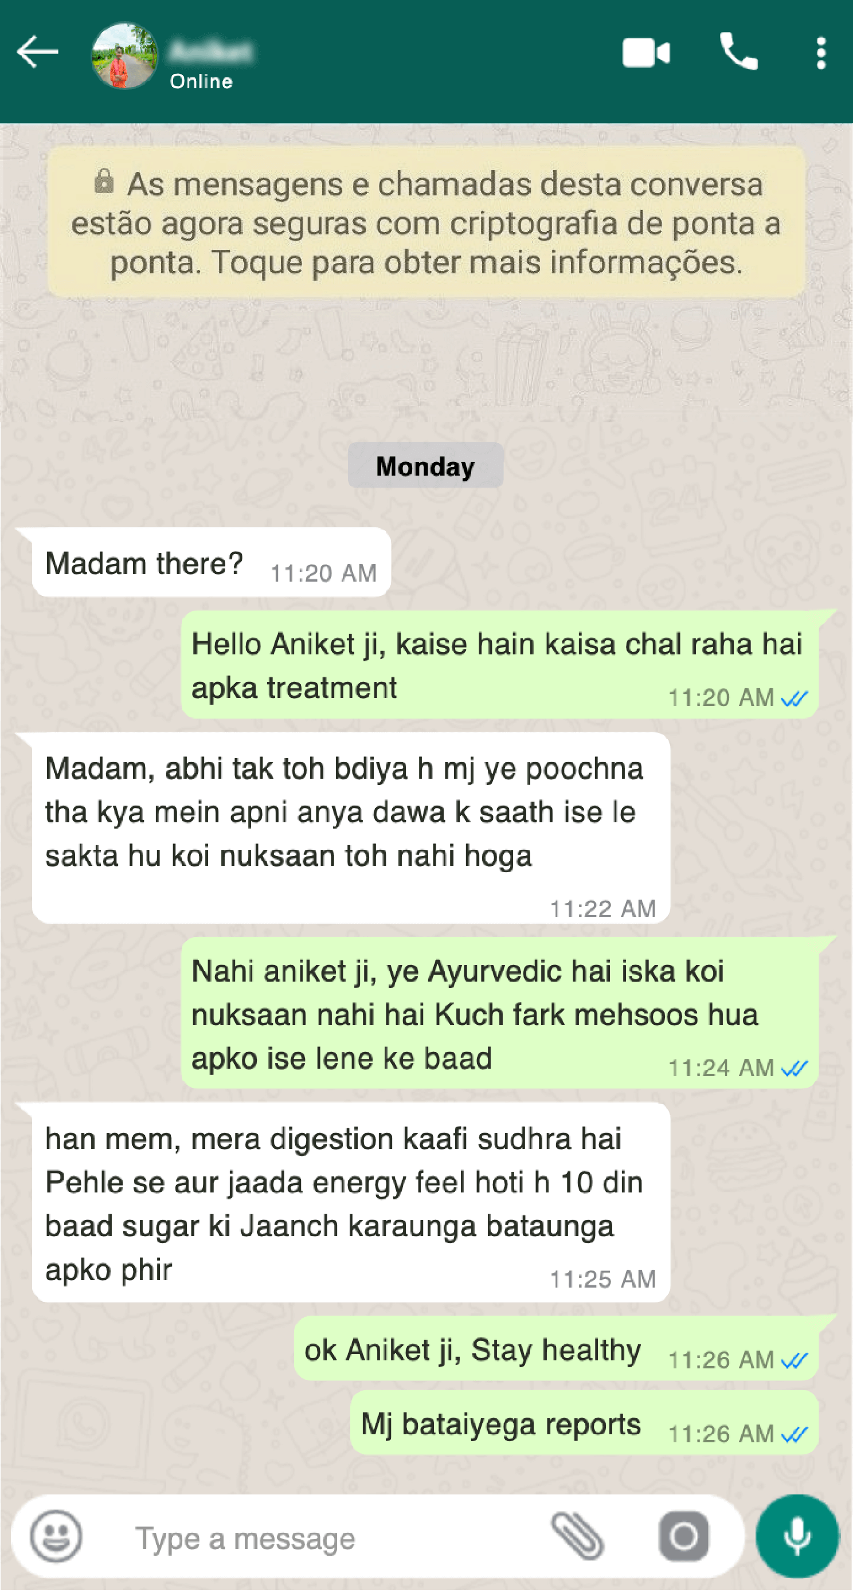Tap the 'Mj bataiyega reports' message
The image size is (853, 1593).
(x=585, y=1422)
